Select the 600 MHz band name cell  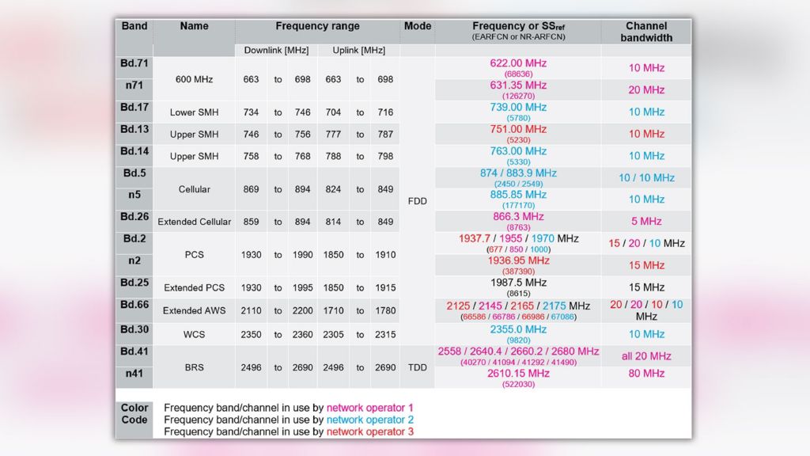pyautogui.click(x=194, y=79)
